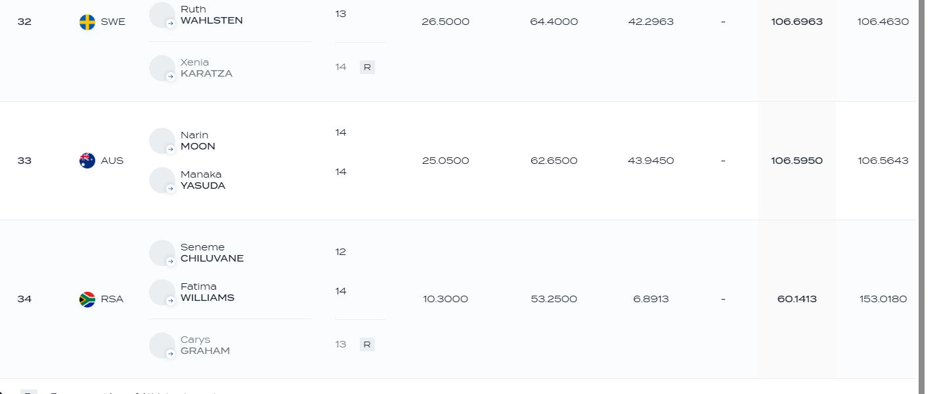Click the vertical page scrollbar
This screenshot has height=394, width=939.
921,197
